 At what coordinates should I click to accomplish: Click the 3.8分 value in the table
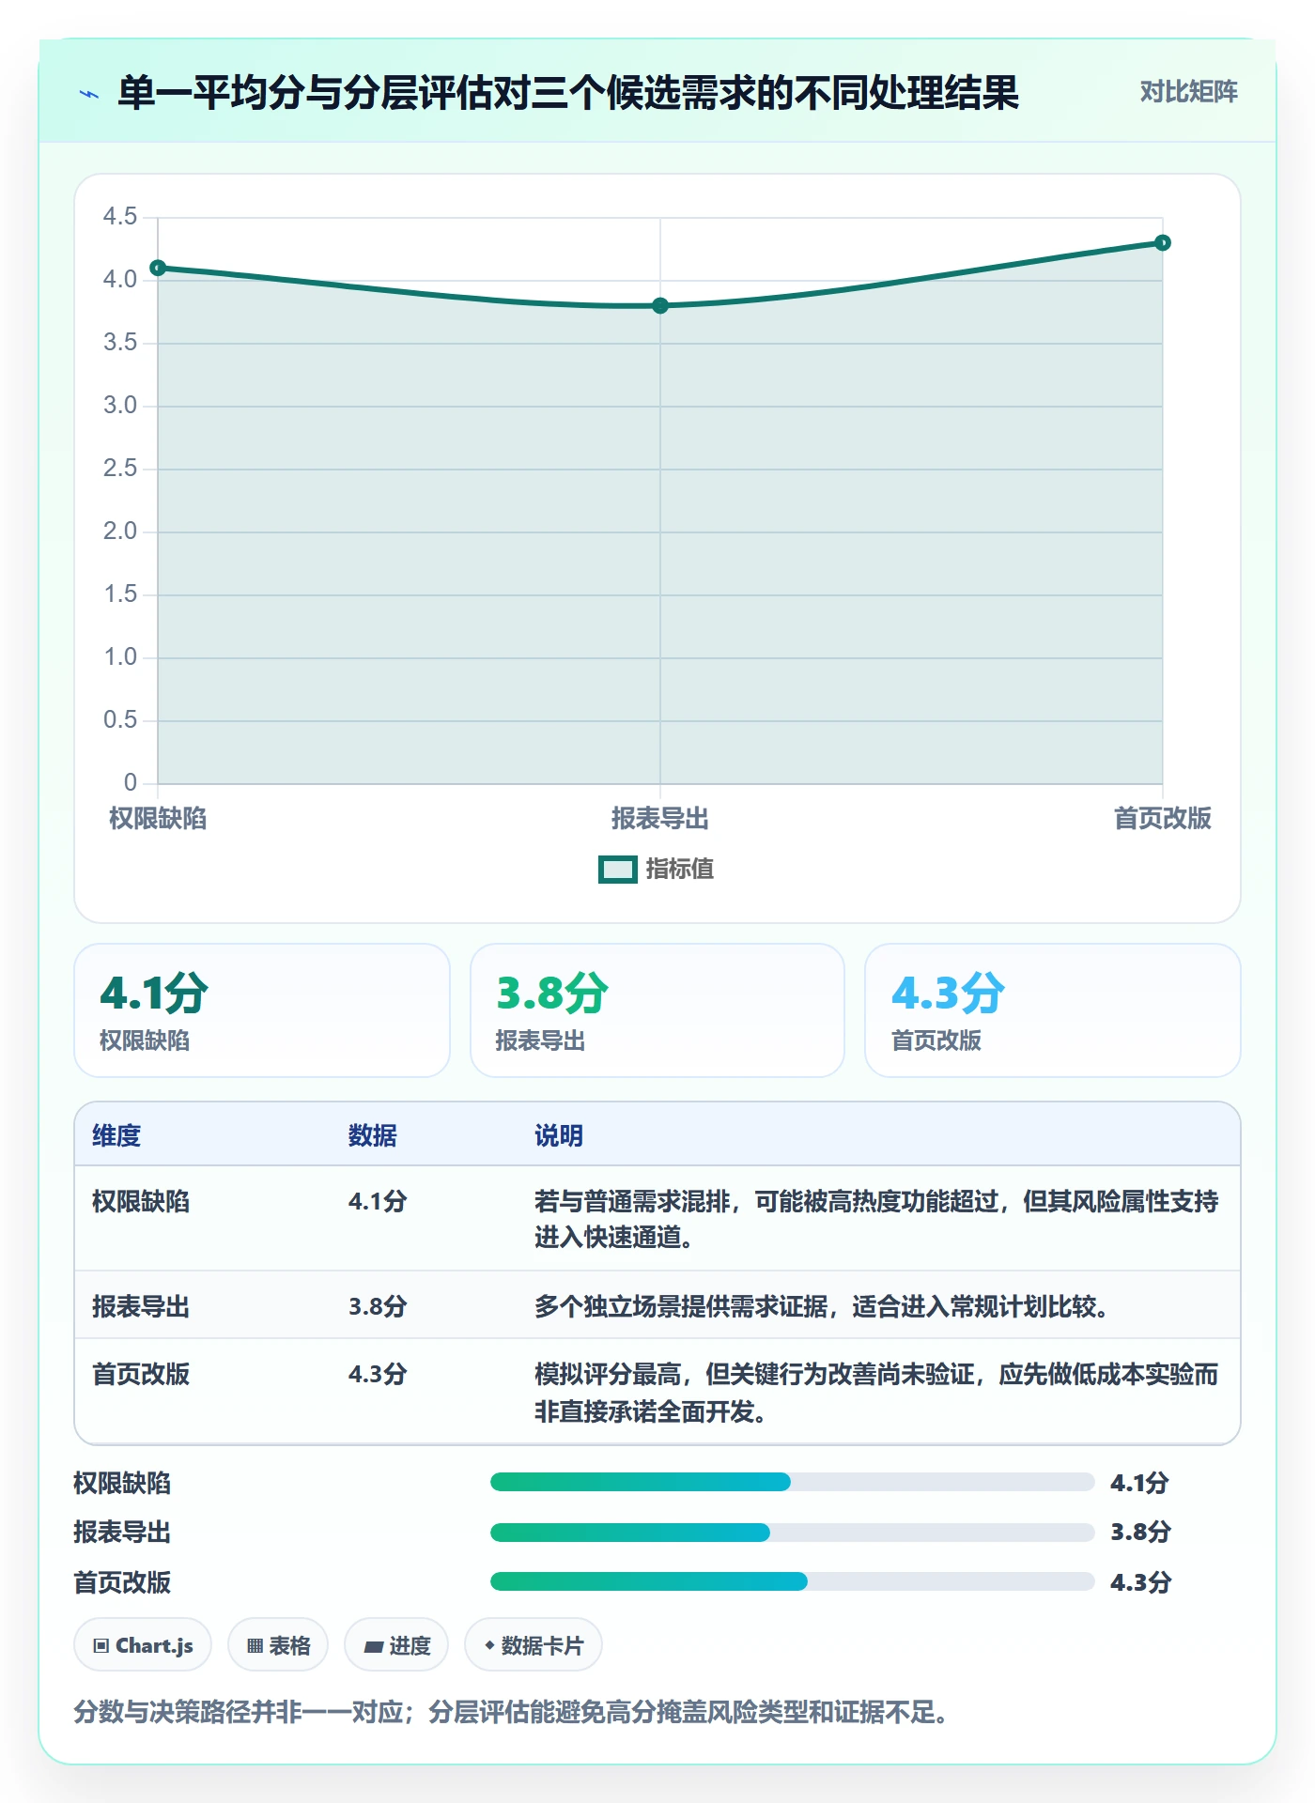pyautogui.click(x=378, y=1306)
